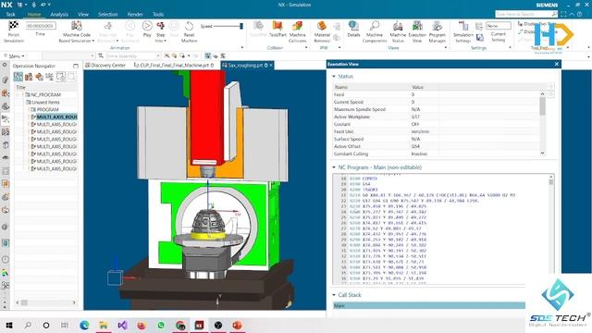592x333 pixels.
Task: Open Machine Status view
Action: [x=398, y=31]
